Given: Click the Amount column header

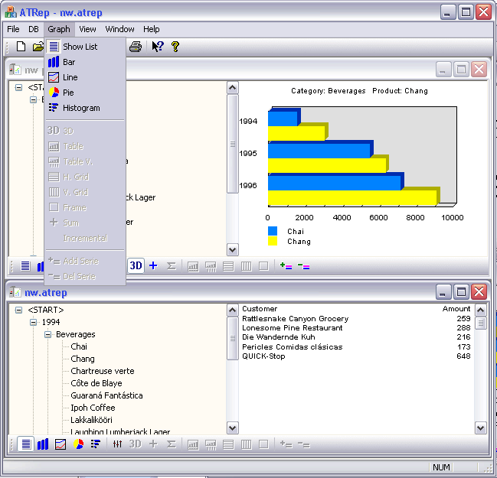Looking at the screenshot, I should tap(456, 309).
